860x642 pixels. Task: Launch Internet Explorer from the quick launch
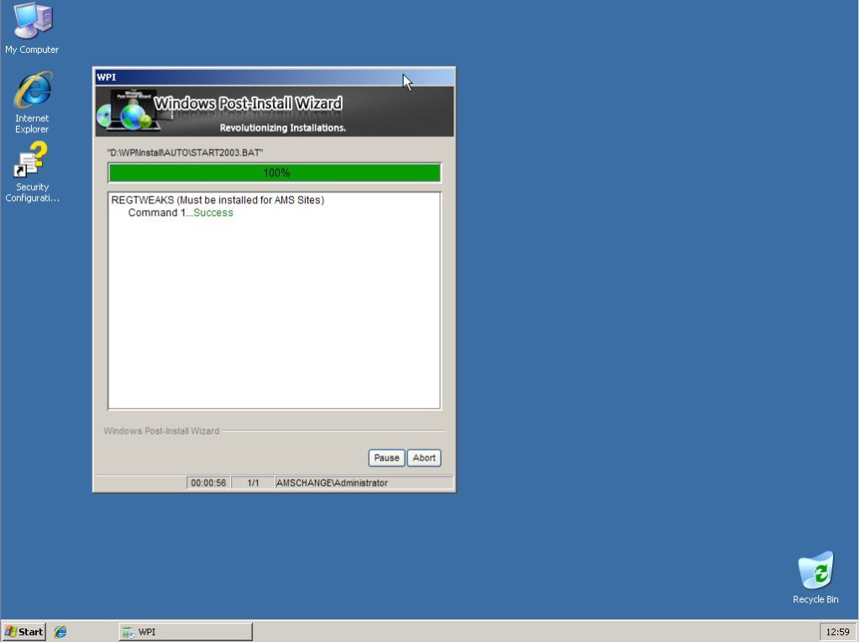[60, 632]
